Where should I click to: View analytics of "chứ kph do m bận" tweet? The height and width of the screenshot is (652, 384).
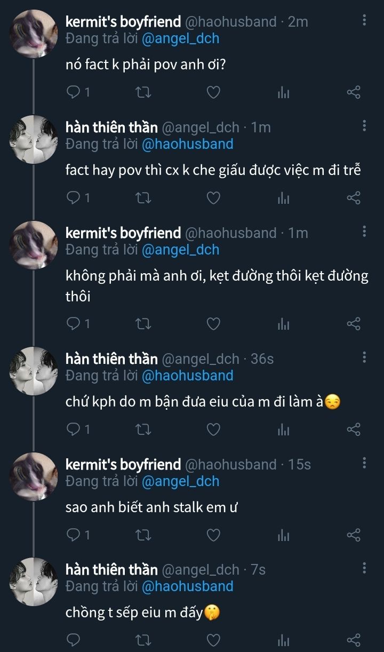(x=283, y=429)
